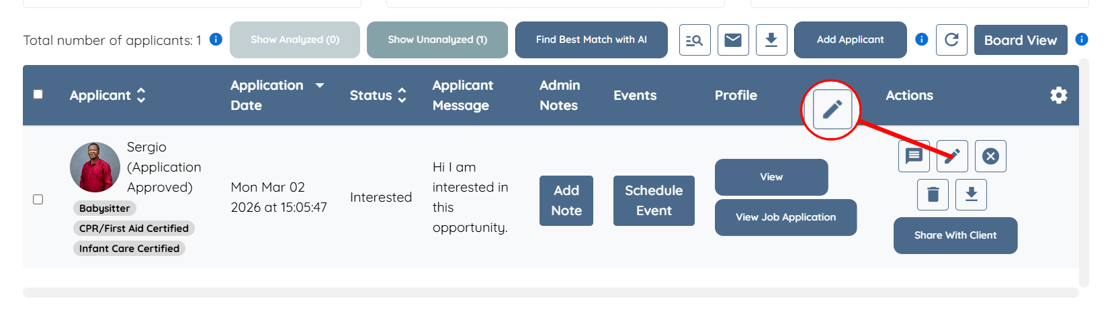Click the email envelope icon button
1114x309 pixels.
pyautogui.click(x=733, y=40)
